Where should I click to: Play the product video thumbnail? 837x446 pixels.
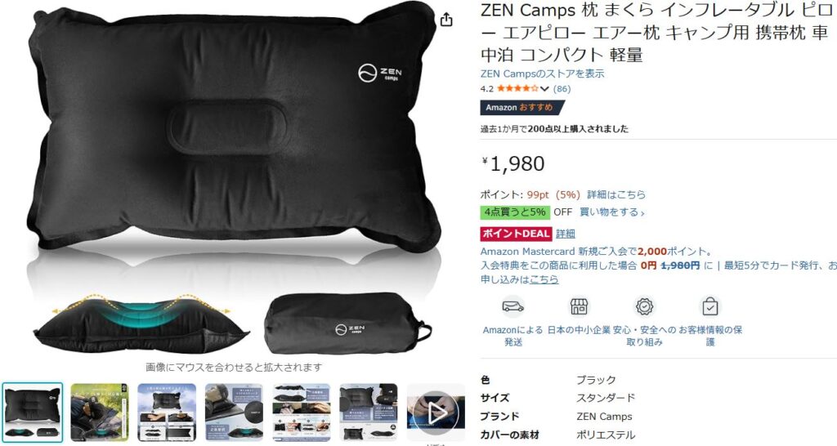point(436,412)
